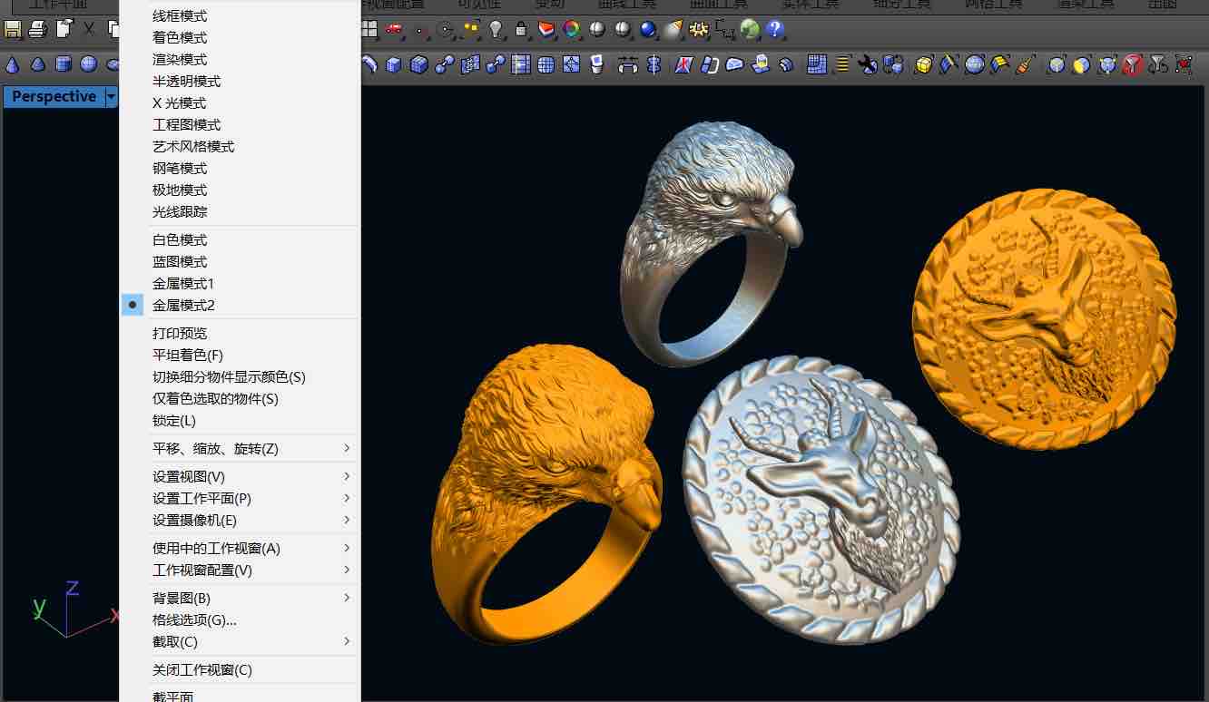Click the Save file icon
This screenshot has height=702, width=1209.
13,29
